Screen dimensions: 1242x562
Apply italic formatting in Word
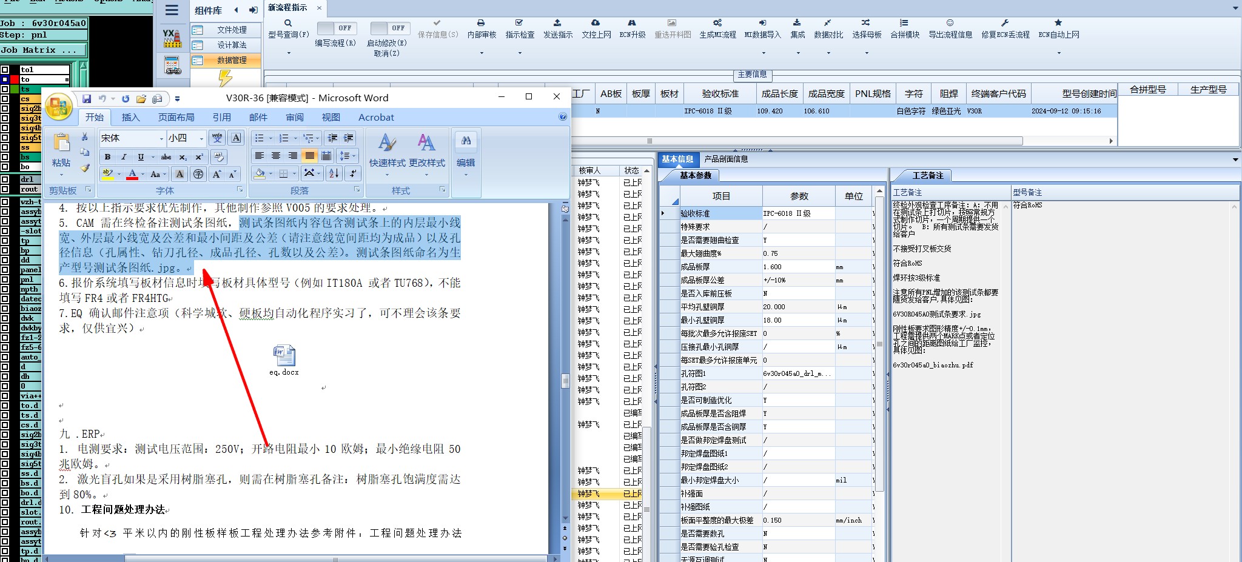point(124,157)
